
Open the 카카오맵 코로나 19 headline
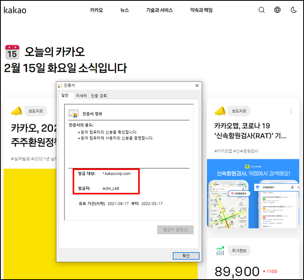(250, 131)
